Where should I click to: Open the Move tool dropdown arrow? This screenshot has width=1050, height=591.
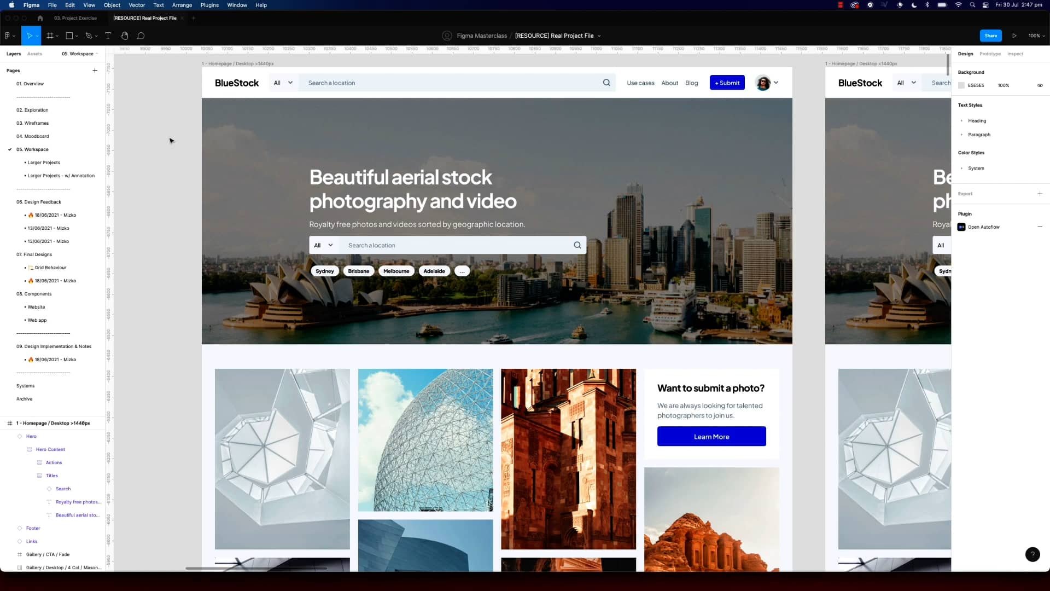38,36
